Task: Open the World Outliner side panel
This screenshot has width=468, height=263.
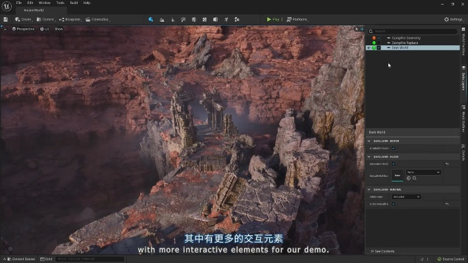Action: (463, 119)
